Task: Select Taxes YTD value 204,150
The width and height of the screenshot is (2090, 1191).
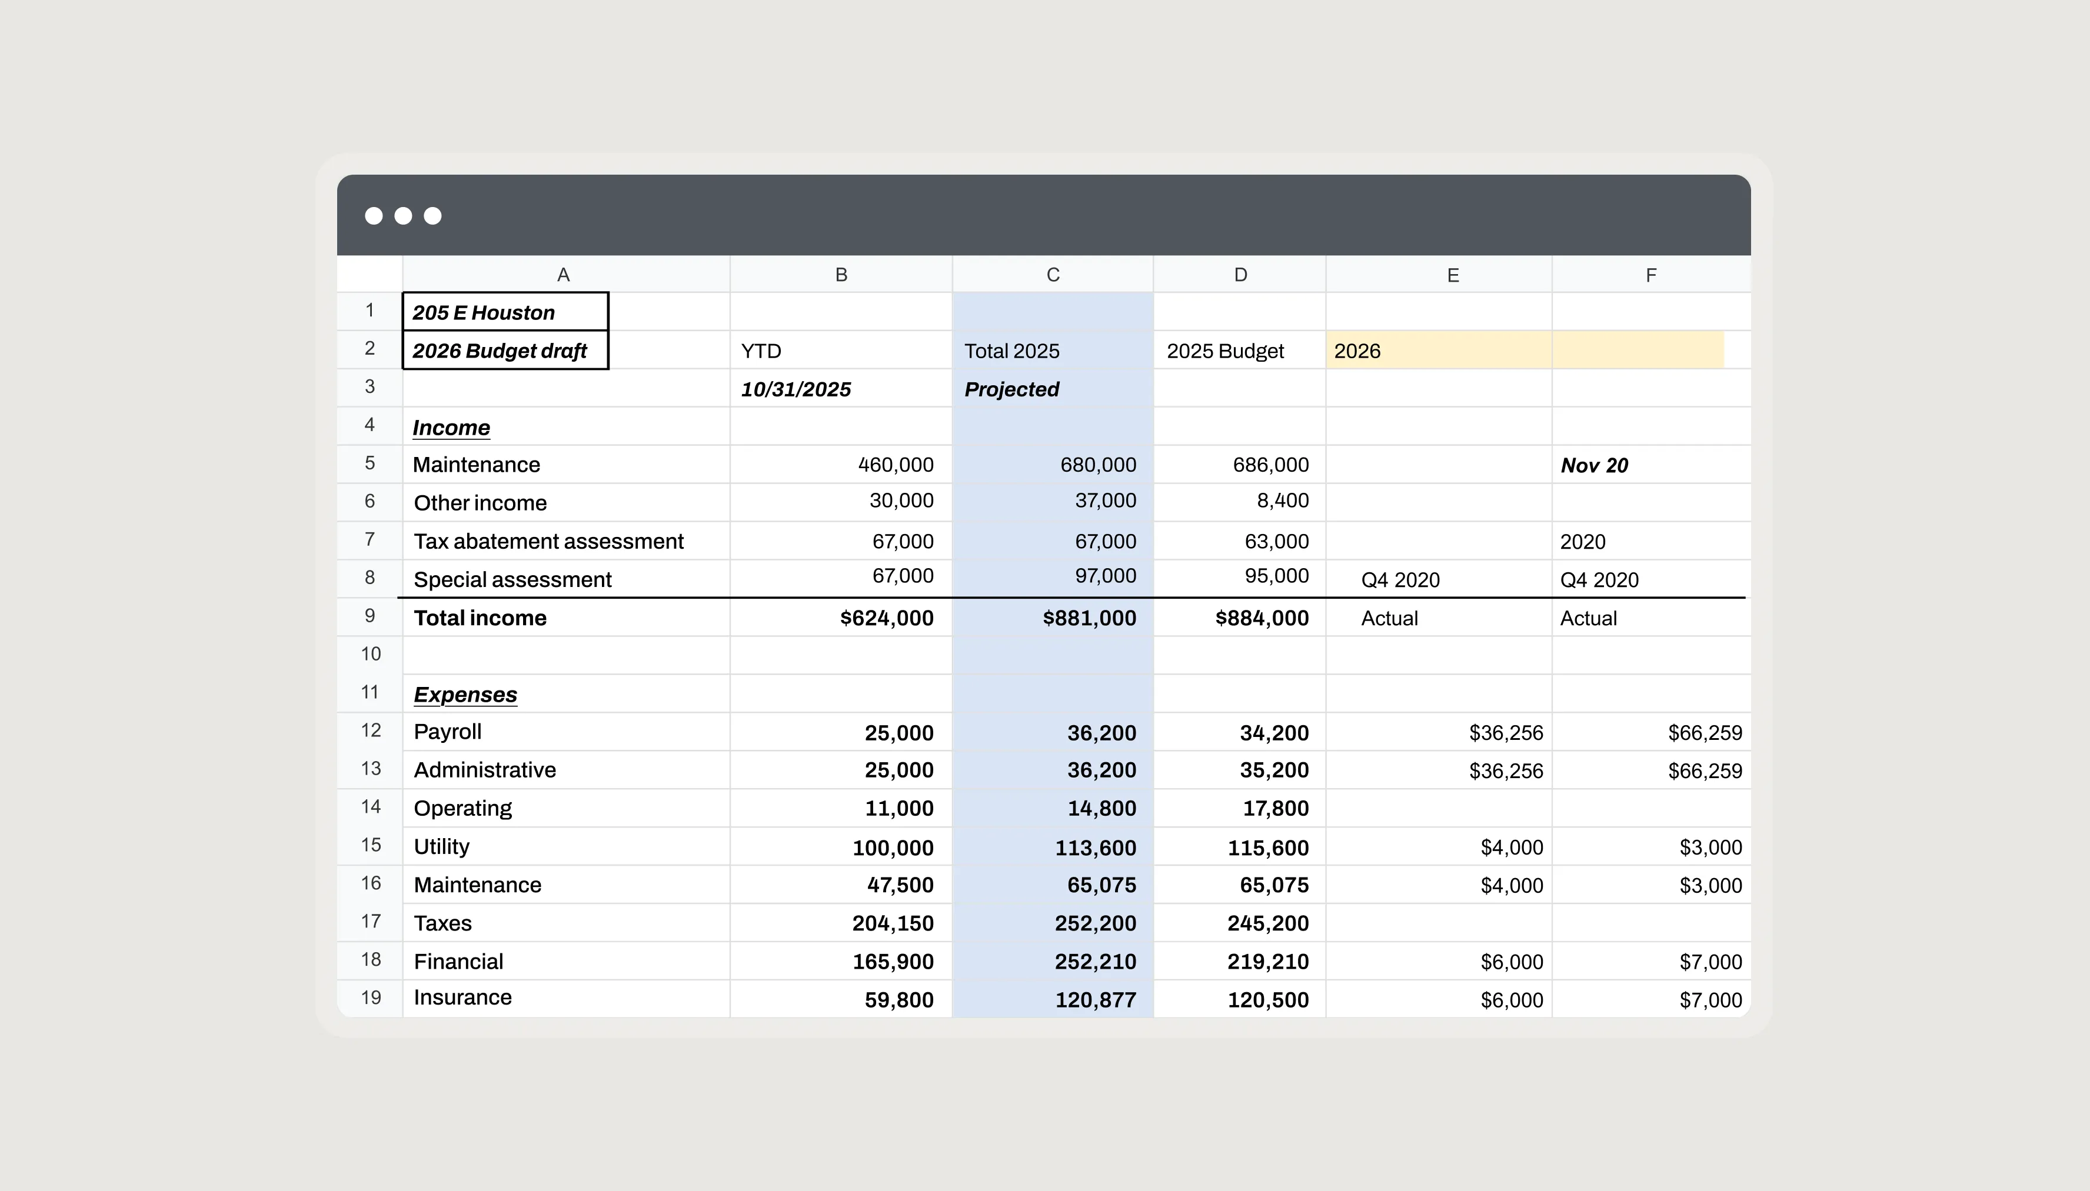Action: pyautogui.click(x=892, y=923)
